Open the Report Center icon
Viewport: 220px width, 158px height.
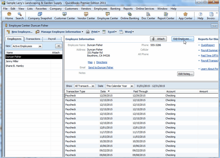166,16
